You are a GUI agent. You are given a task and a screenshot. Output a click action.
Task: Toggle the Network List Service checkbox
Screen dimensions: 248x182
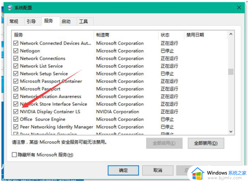tap(16, 66)
